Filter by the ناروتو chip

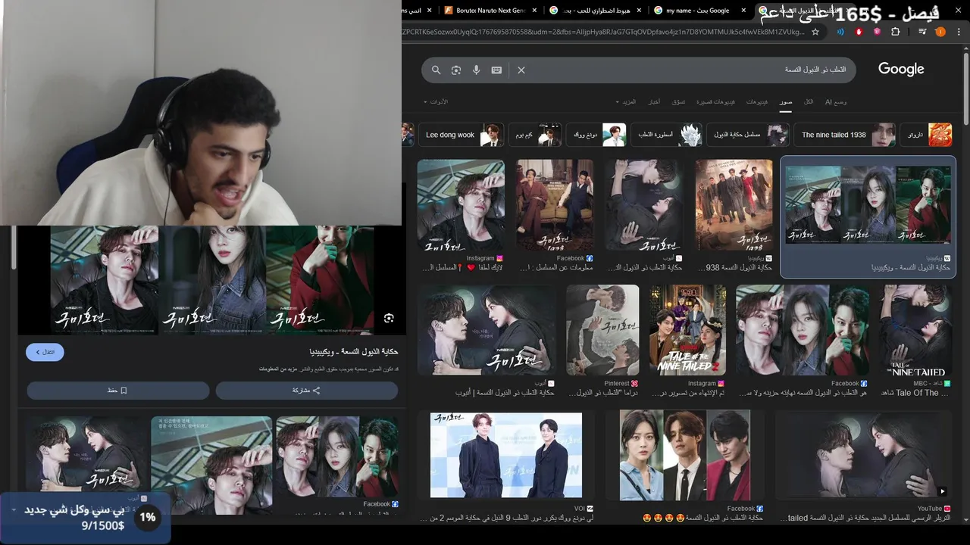(926, 135)
